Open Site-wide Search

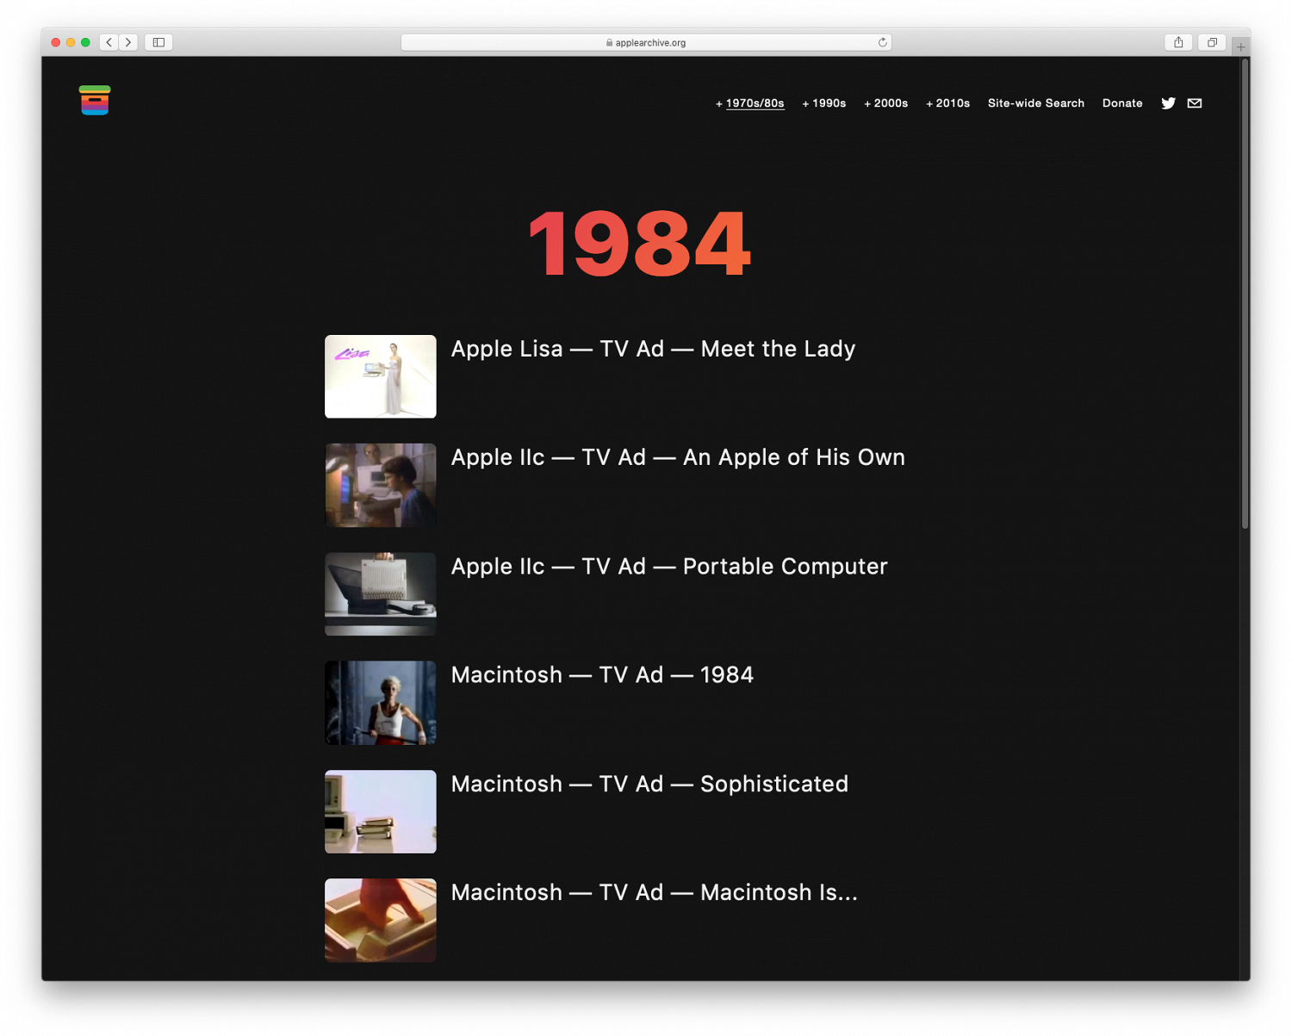coord(1035,103)
